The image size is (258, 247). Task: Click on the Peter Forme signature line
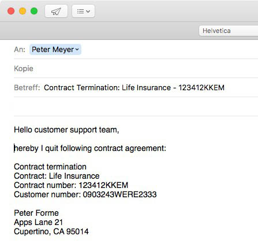pos(36,213)
